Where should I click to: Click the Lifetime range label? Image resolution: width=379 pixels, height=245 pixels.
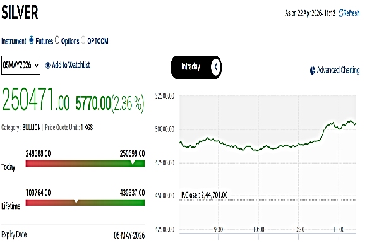pyautogui.click(x=11, y=206)
